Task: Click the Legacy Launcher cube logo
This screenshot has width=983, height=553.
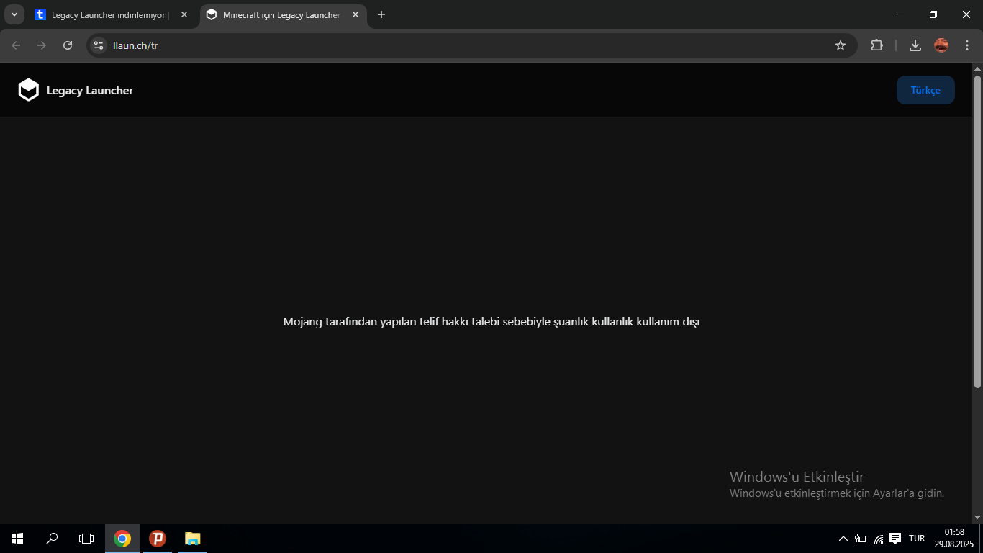Action: point(28,90)
